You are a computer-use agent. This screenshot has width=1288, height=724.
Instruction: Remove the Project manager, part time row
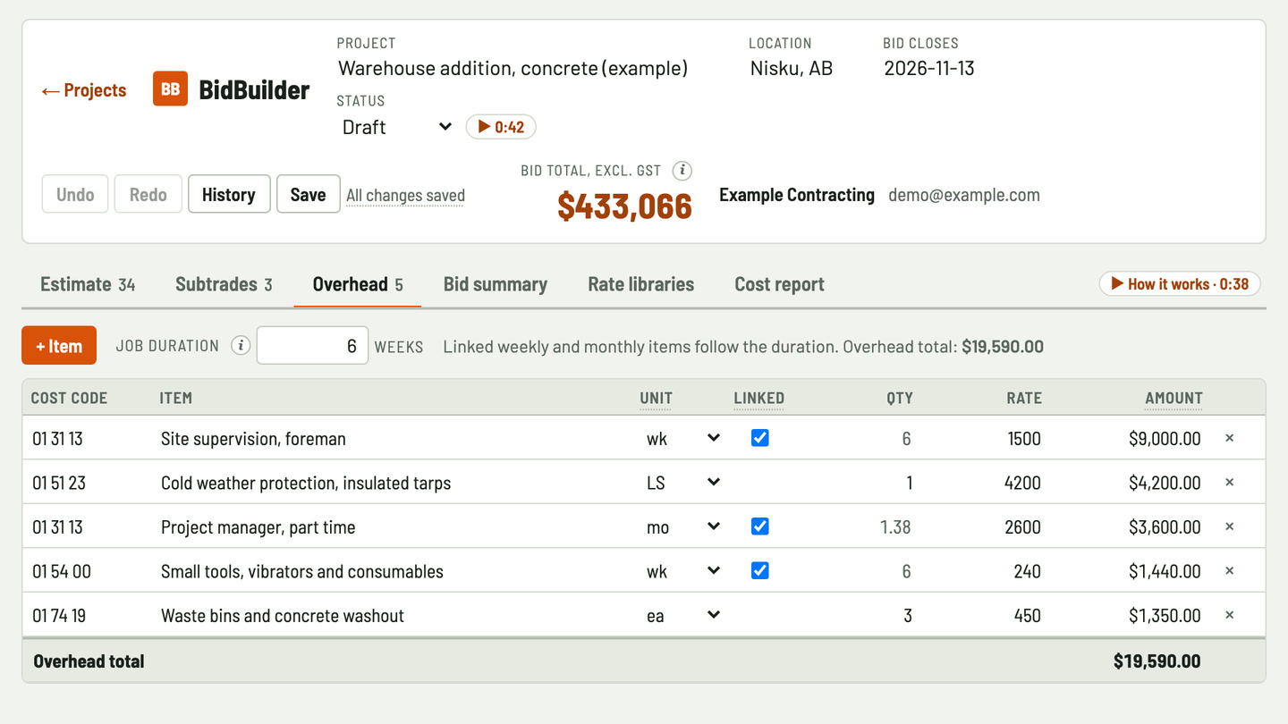pyautogui.click(x=1229, y=526)
